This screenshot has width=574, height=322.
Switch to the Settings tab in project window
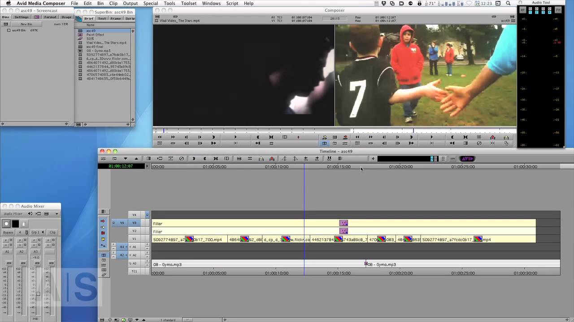(x=22, y=17)
